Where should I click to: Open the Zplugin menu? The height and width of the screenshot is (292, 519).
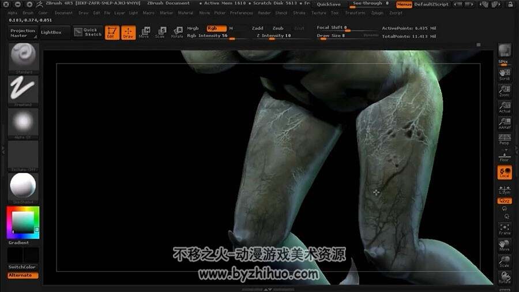(x=377, y=13)
